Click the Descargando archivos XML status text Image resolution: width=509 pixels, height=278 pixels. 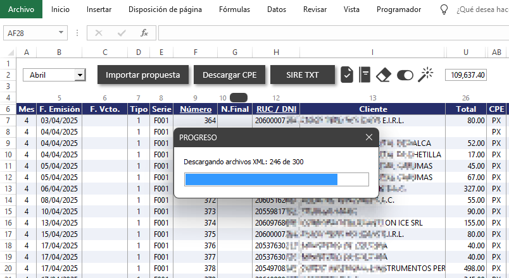[x=244, y=162]
